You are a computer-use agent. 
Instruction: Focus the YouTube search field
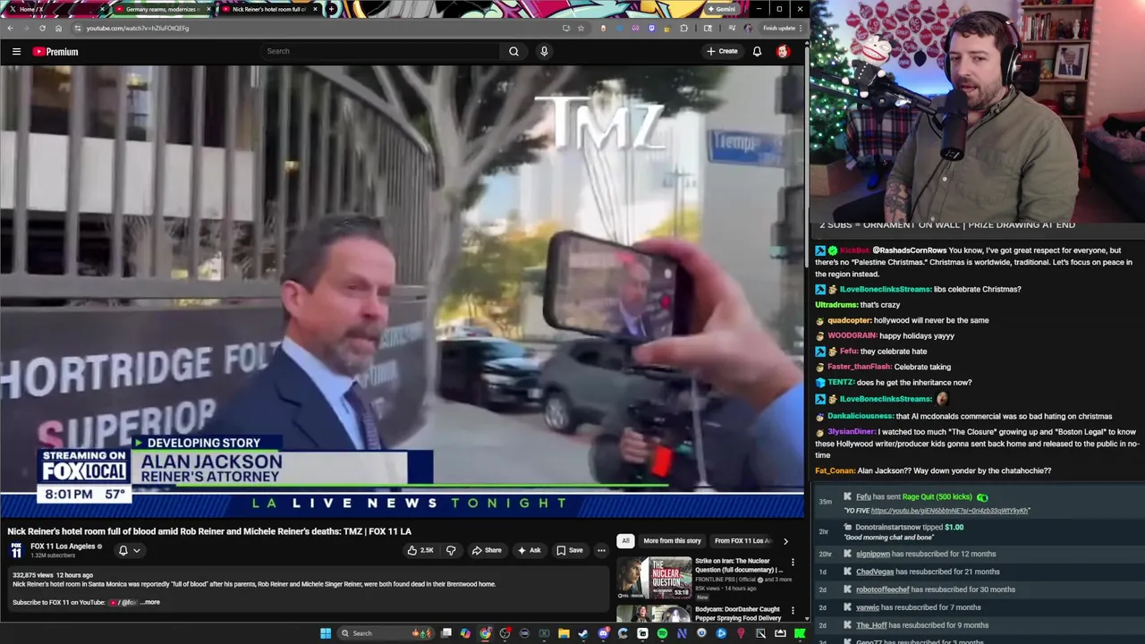[380, 51]
